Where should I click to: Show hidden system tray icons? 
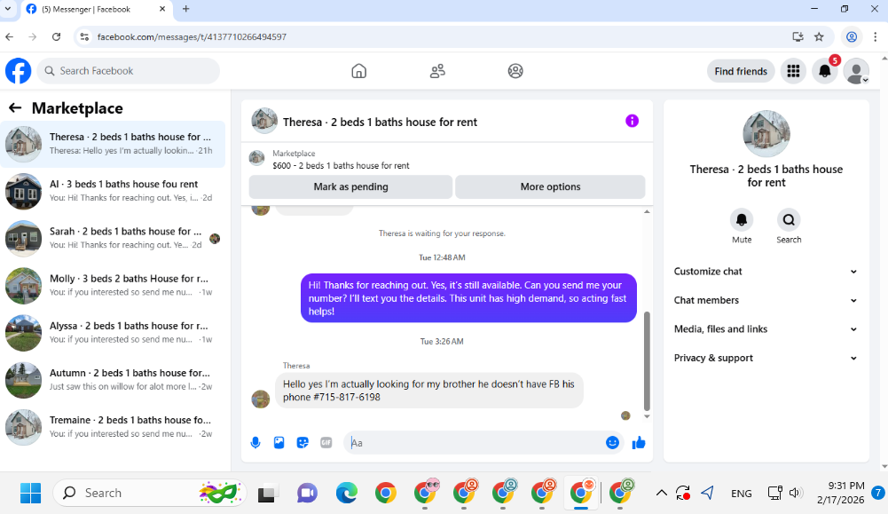click(x=661, y=493)
